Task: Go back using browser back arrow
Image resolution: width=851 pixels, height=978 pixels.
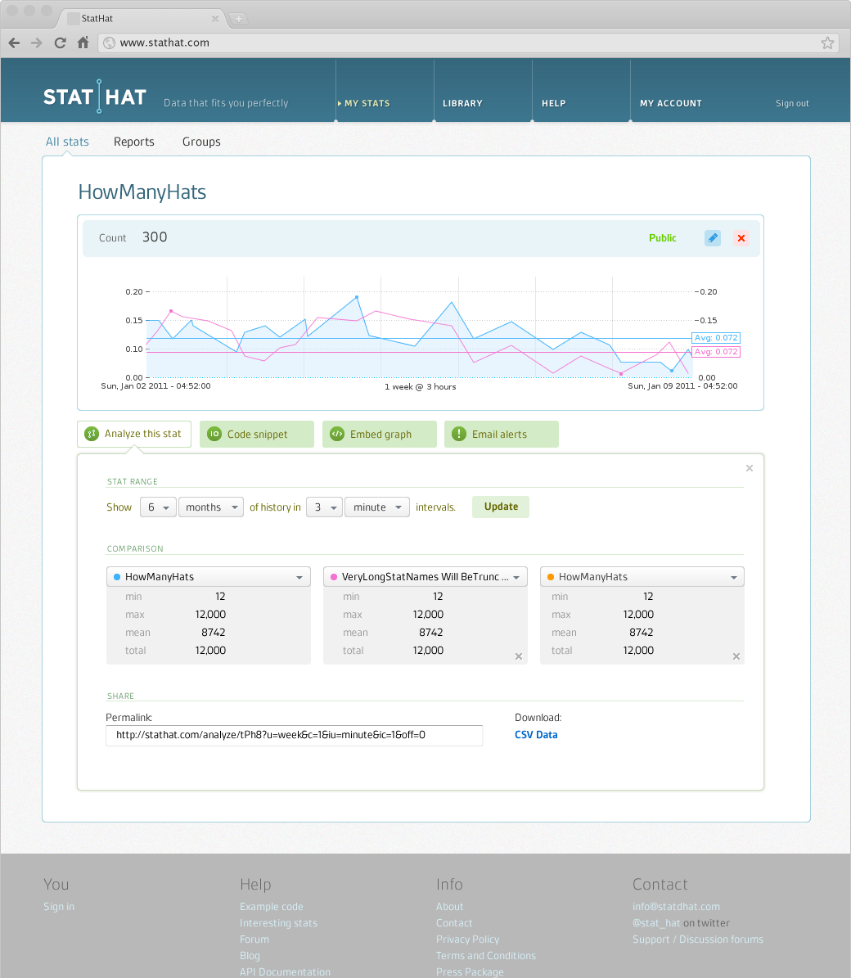Action: click(14, 43)
